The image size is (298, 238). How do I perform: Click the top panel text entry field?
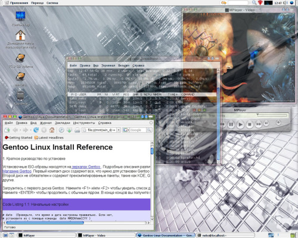tap(238, 3)
